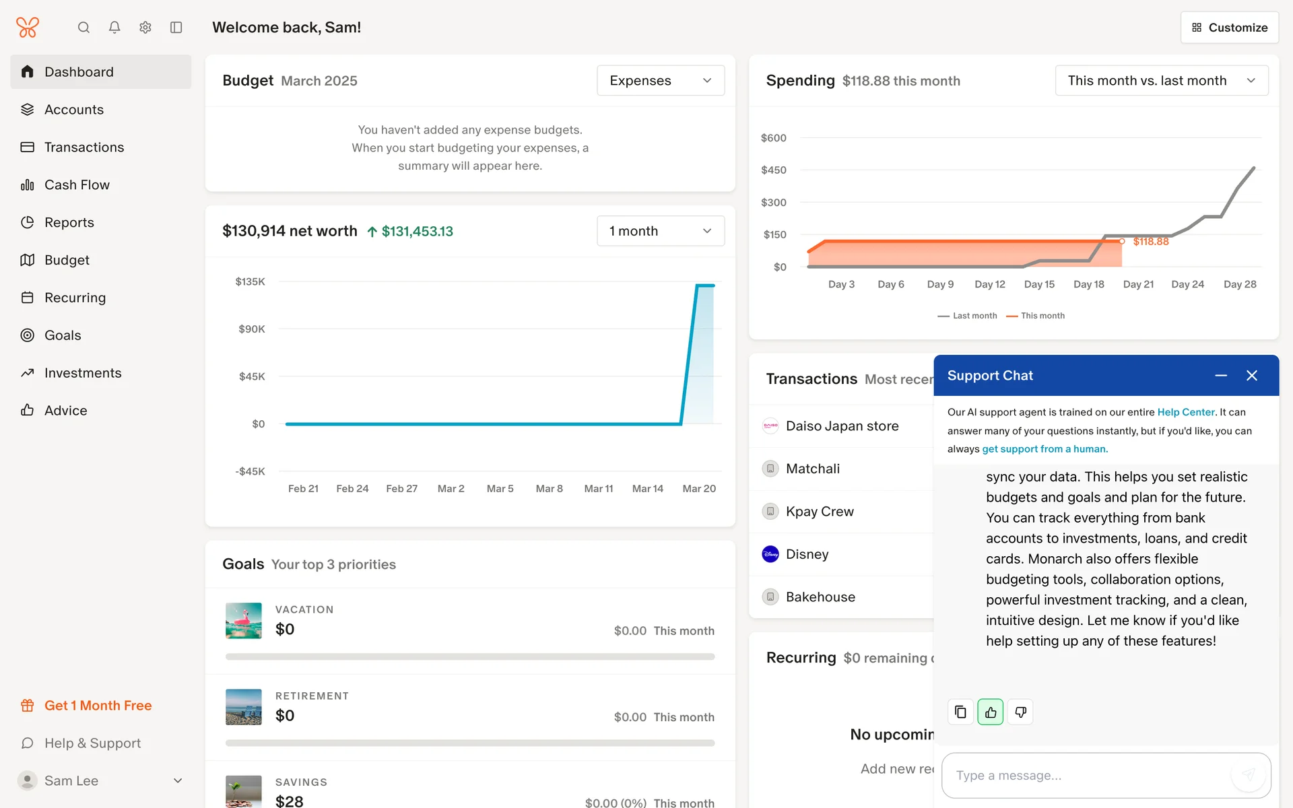Viewport: 1293px width, 808px height.
Task: Open the Help Center link
Action: click(x=1185, y=412)
